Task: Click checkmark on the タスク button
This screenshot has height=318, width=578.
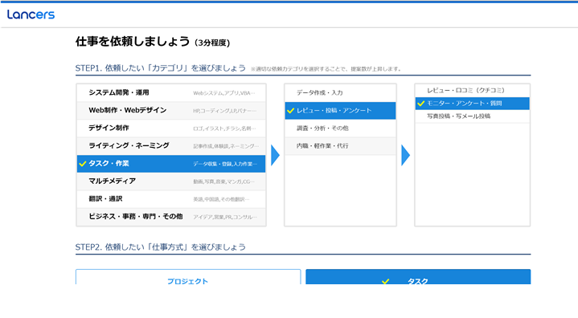Action: 386,282
